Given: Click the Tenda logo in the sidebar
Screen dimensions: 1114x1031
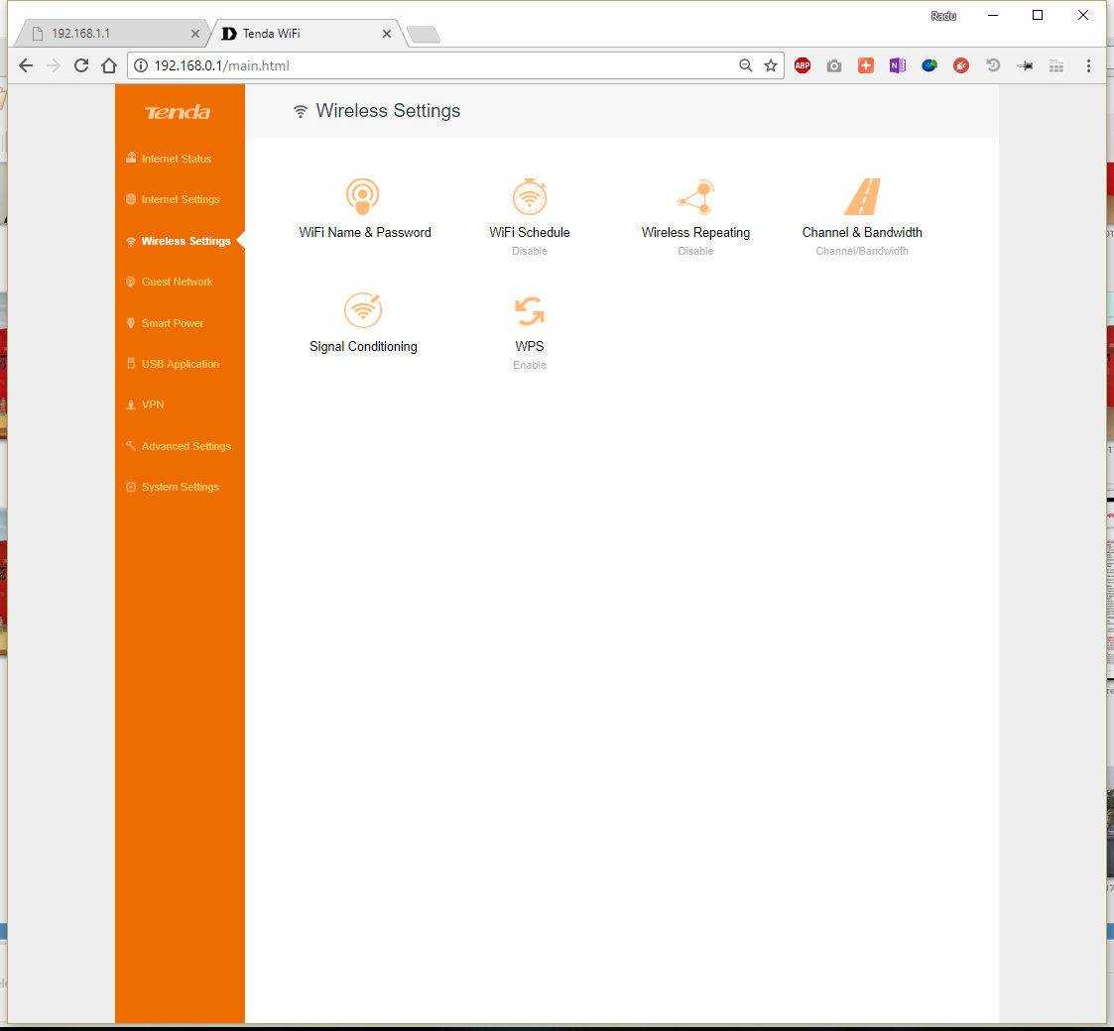Looking at the screenshot, I should click(178, 112).
